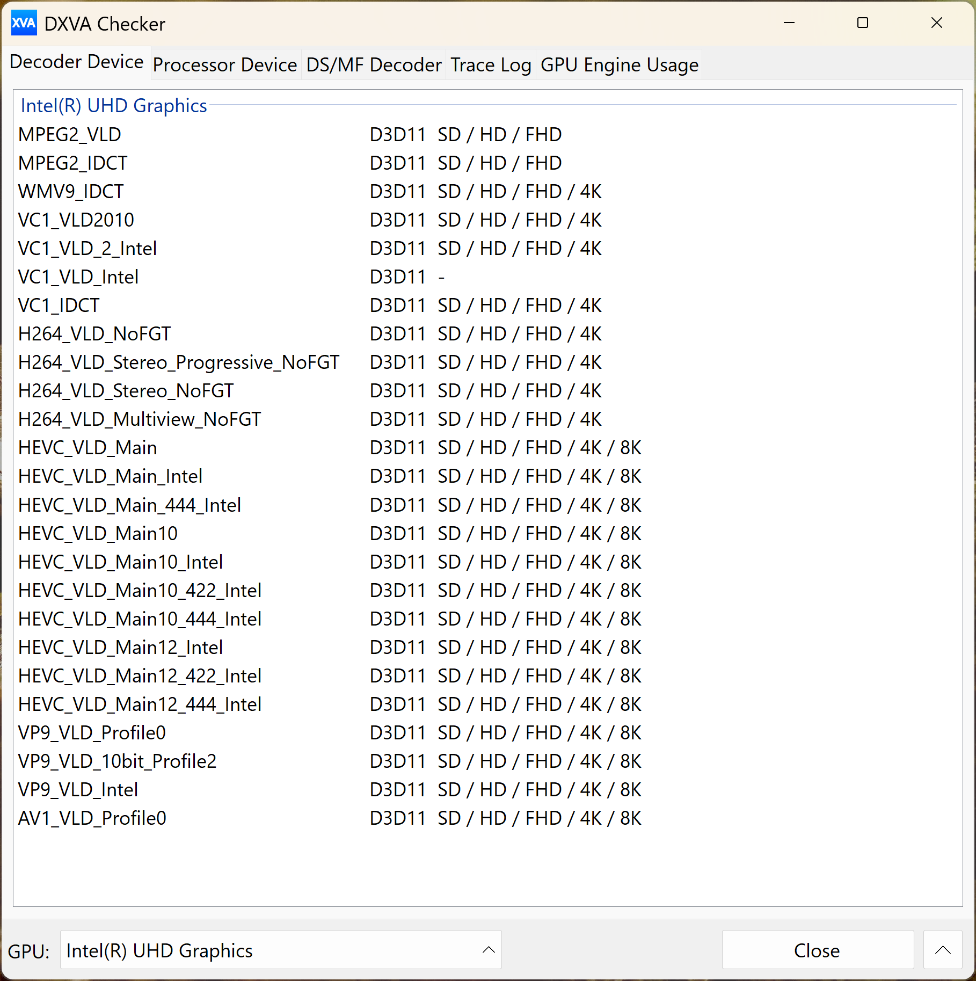The width and height of the screenshot is (976, 981).
Task: Select the VP9_VLD_10bit_Profile2 entry
Action: [x=117, y=761]
